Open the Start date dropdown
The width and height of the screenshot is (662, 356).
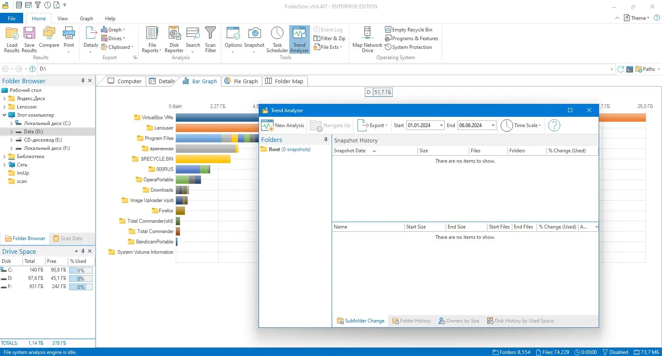pyautogui.click(x=441, y=125)
